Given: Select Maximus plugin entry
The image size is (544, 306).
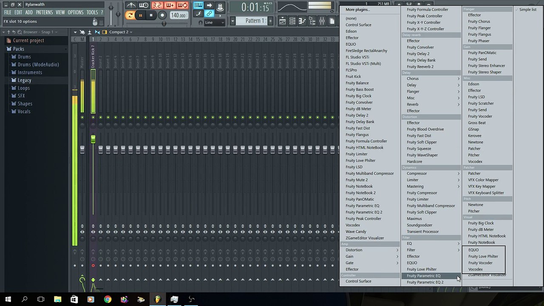Looking at the screenshot, I should [x=414, y=219].
